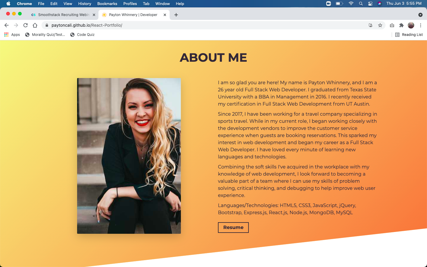Go to the Chrome home page
The width and height of the screenshot is (427, 267).
35,25
